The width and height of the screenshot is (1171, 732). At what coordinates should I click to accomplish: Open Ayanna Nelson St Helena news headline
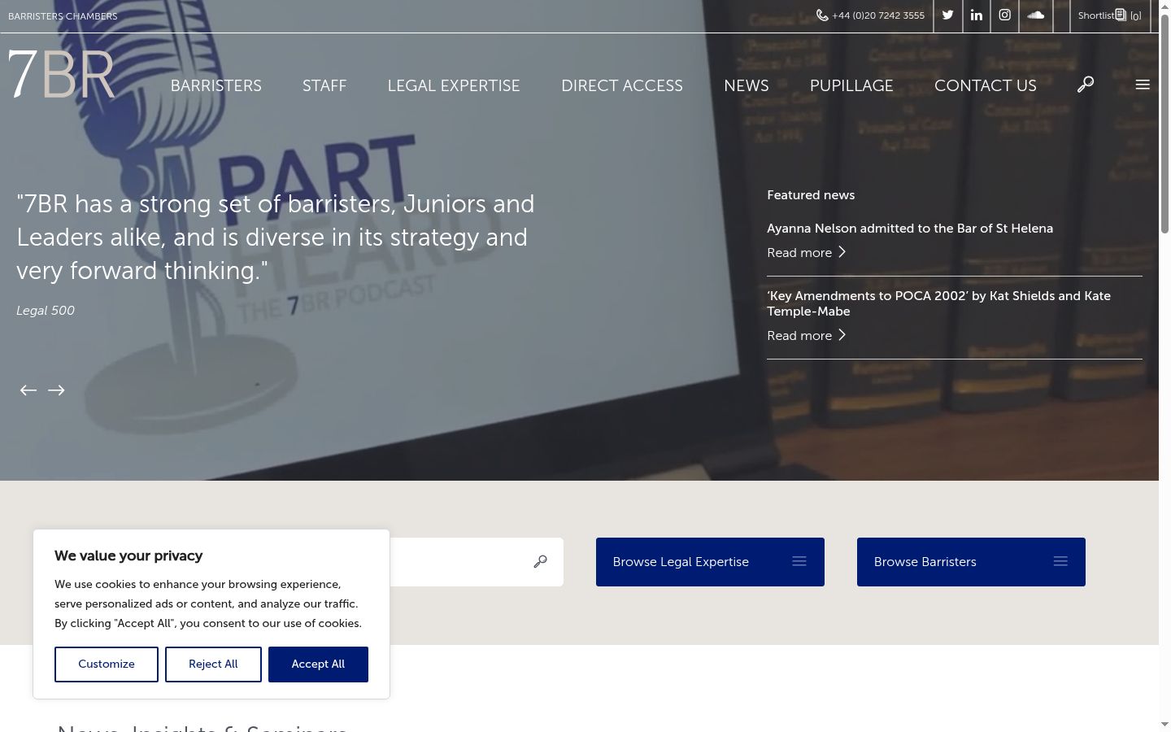point(910,229)
